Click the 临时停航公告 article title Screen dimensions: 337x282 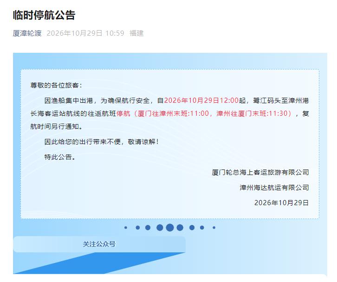coord(44,15)
